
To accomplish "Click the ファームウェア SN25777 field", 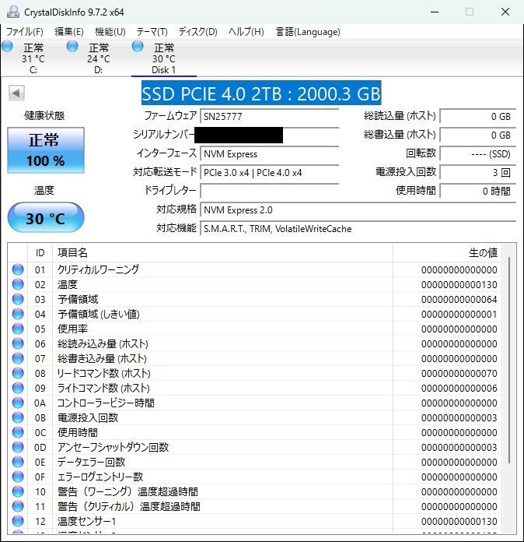I will pos(269,116).
